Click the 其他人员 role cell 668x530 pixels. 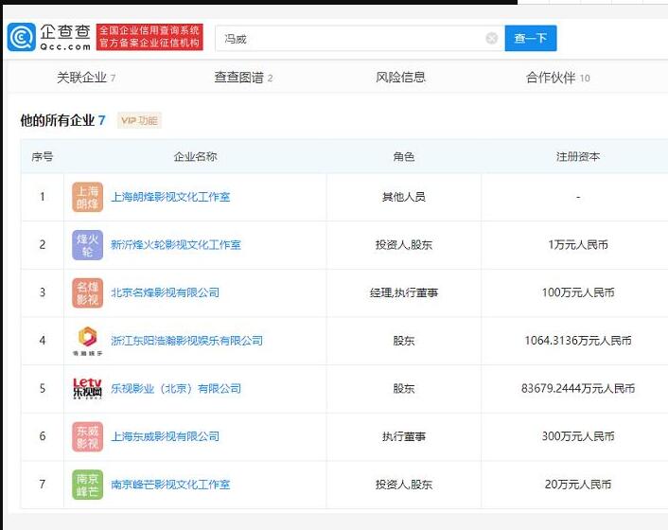(x=404, y=197)
